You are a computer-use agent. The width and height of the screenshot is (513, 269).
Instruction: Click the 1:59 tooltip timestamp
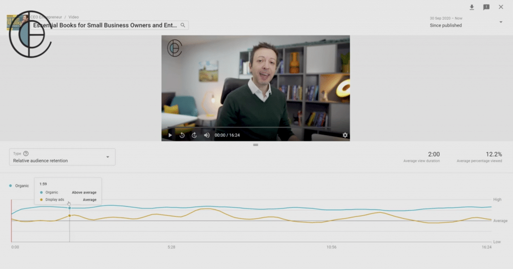coord(43,184)
